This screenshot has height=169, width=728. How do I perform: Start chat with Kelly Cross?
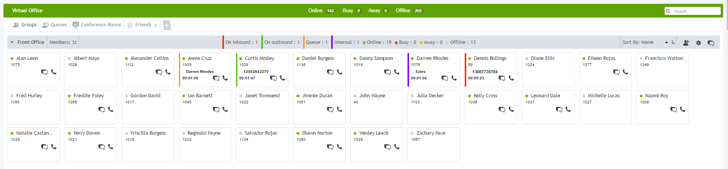(502, 109)
